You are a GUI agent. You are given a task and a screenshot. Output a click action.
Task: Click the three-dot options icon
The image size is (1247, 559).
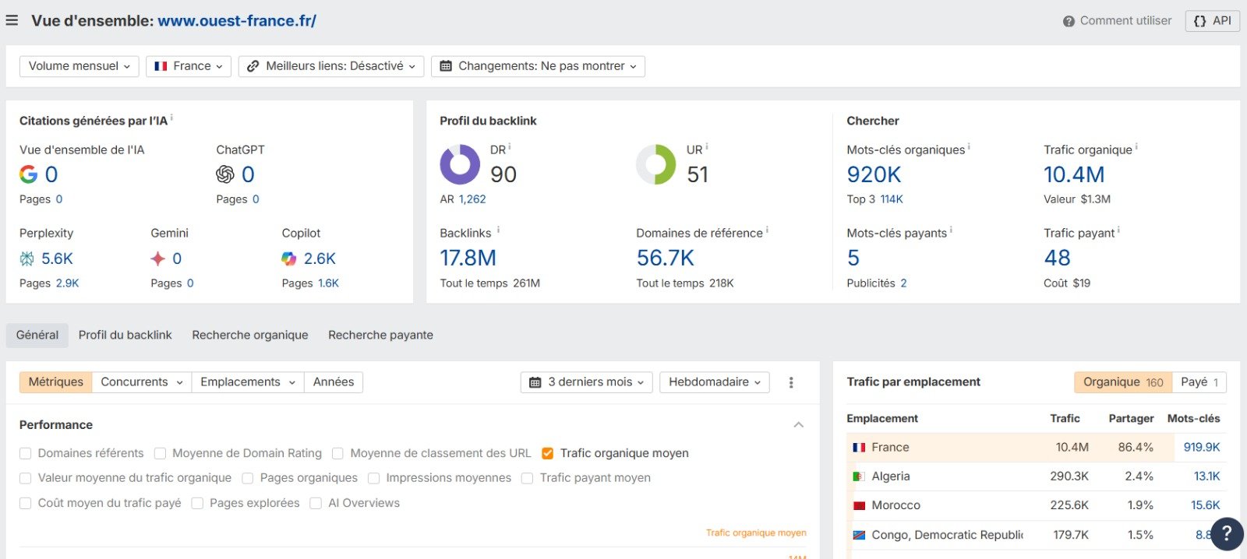791,382
